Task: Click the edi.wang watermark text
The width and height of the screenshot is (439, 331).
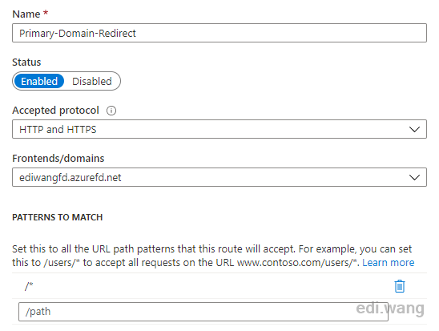Action: [x=390, y=309]
